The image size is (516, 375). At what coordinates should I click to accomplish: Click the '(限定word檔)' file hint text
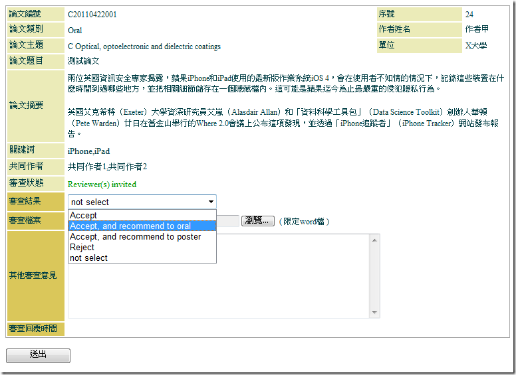coord(304,221)
